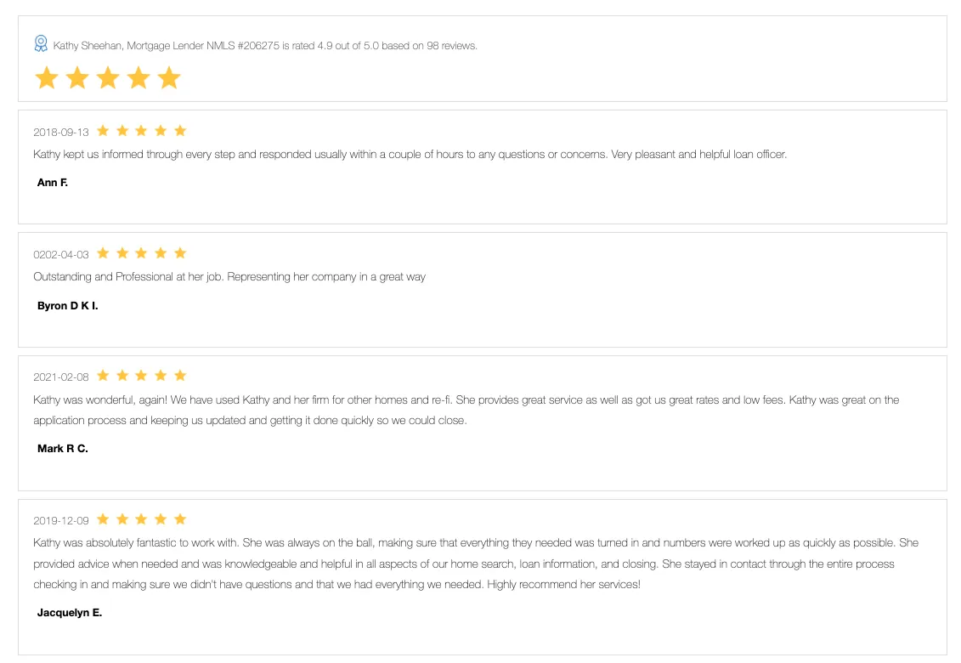Viewport: 961px width, 663px height.
Task: Click the 2019-12-09 review date
Action: [61, 521]
